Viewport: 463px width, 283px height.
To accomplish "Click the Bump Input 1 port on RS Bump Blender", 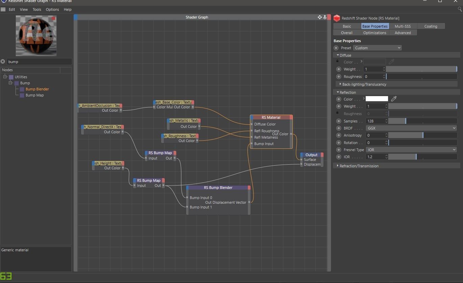I will click(187, 207).
